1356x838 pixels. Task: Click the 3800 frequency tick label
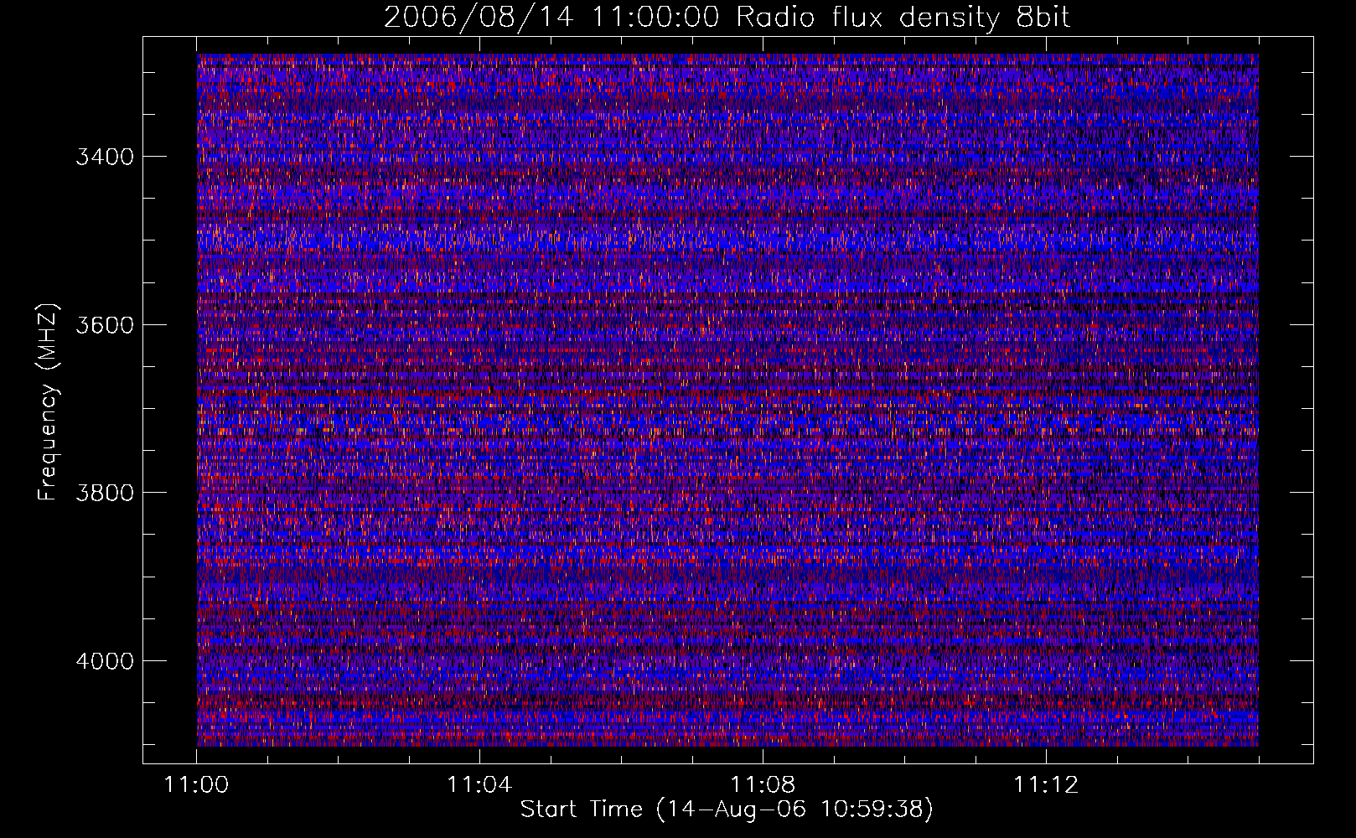pos(105,493)
